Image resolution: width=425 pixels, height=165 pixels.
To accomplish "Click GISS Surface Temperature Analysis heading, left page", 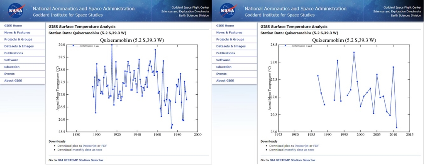I will pos(82,27).
